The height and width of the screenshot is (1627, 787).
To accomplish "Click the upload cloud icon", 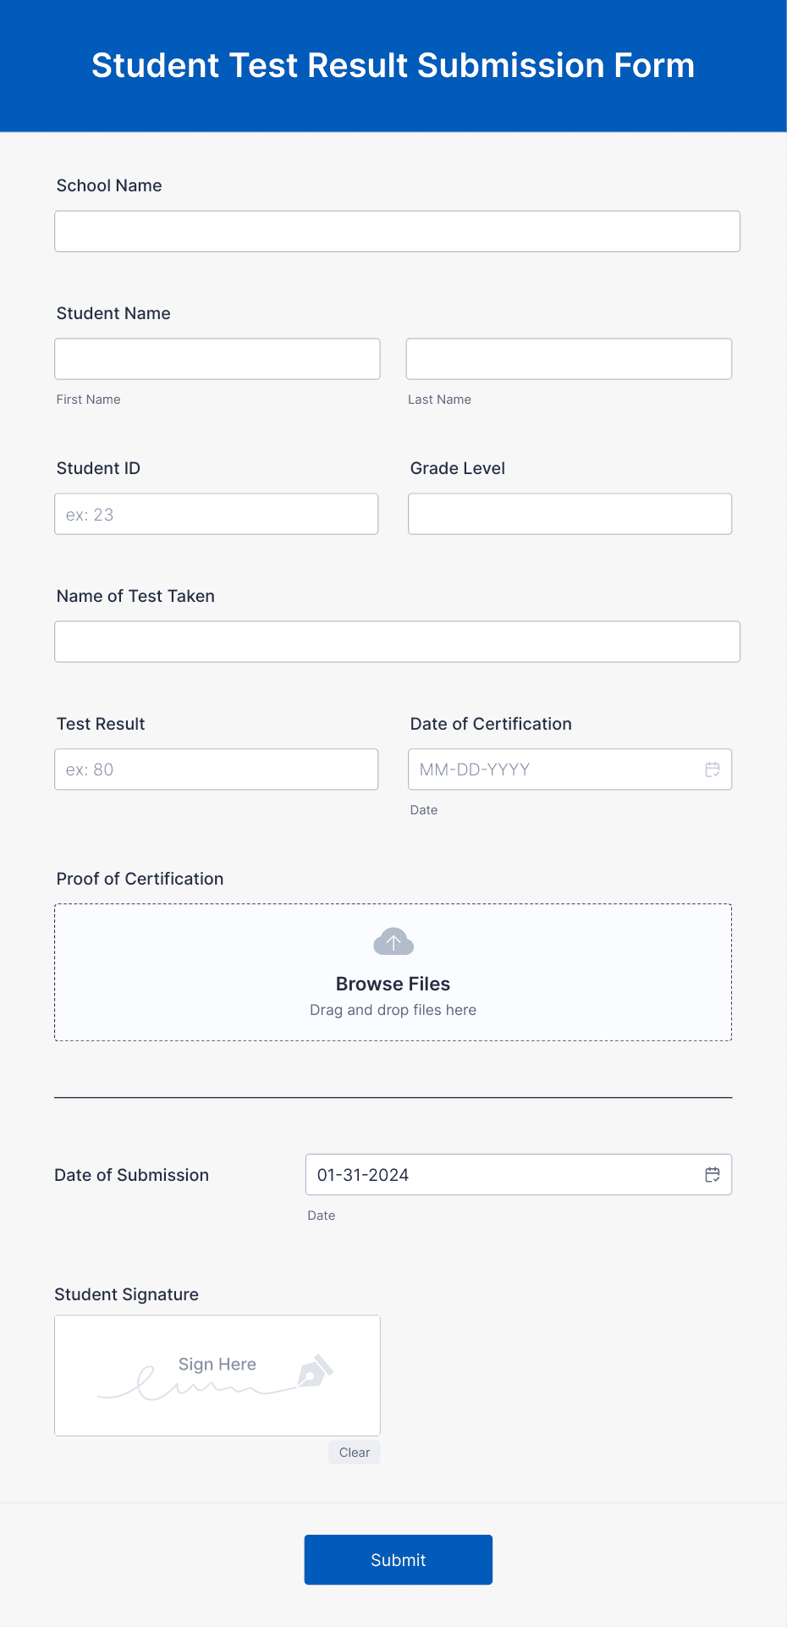I will point(392,940).
